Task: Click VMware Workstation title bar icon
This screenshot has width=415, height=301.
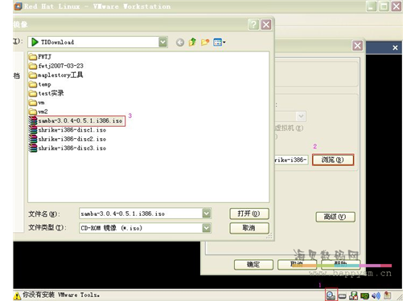Action: [18, 6]
